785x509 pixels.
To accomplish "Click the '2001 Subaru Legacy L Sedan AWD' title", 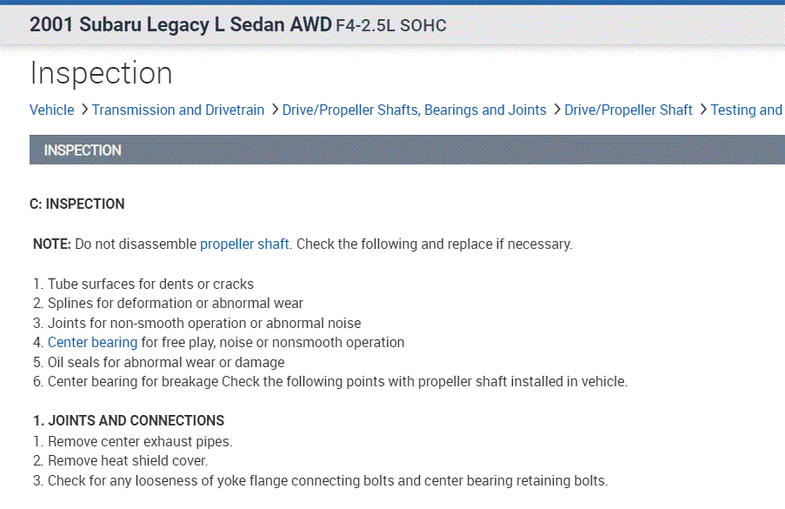I will click(181, 24).
